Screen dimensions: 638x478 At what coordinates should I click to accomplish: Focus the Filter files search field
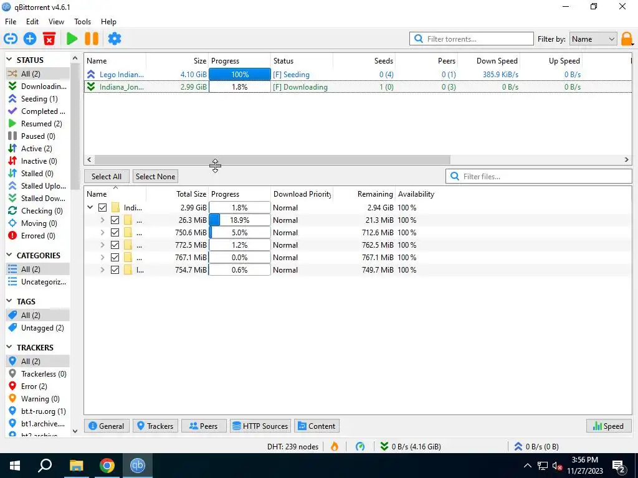[x=539, y=176]
